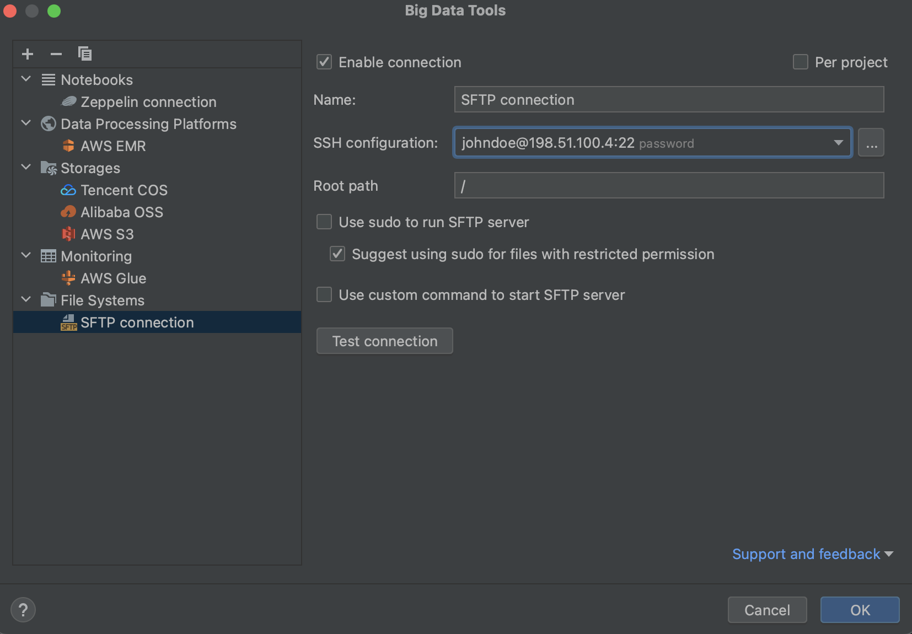Uncheck the Enable connection checkbox

324,62
